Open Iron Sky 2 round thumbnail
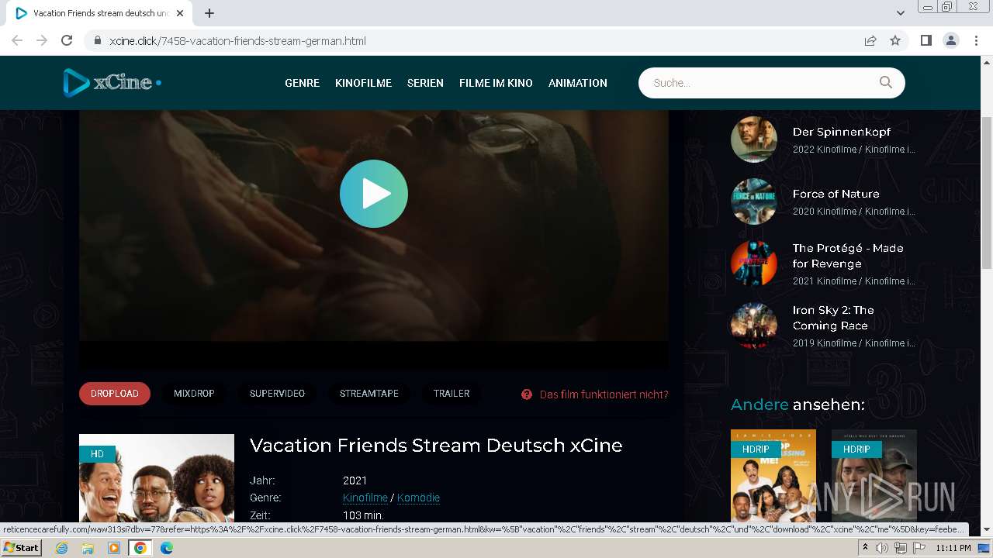The height and width of the screenshot is (558, 993). (x=754, y=325)
